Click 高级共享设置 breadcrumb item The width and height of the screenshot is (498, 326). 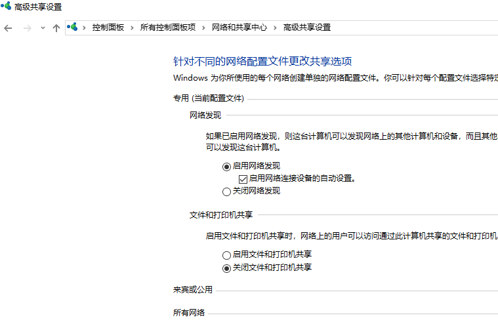[x=307, y=28]
